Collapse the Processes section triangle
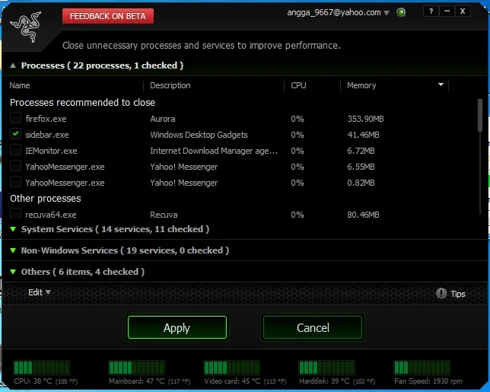490x392 pixels. tap(13, 65)
